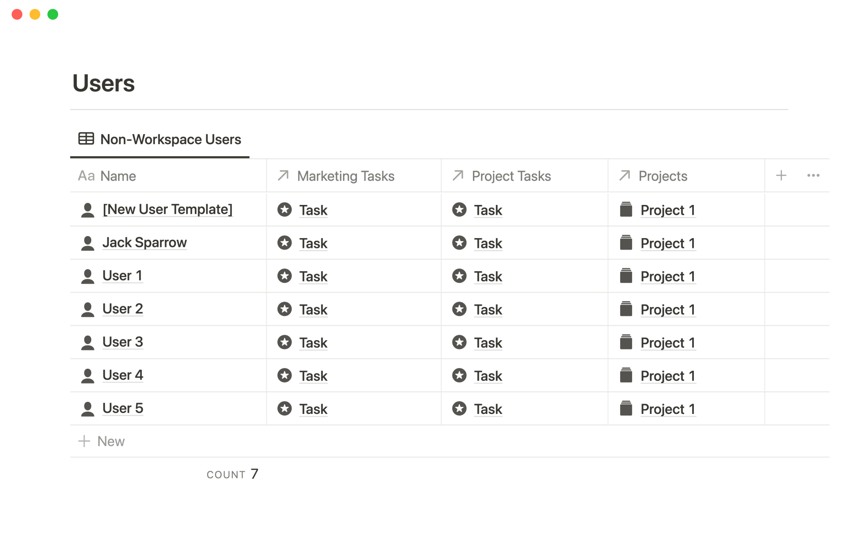Click the plus icon to add a property

coord(781,175)
